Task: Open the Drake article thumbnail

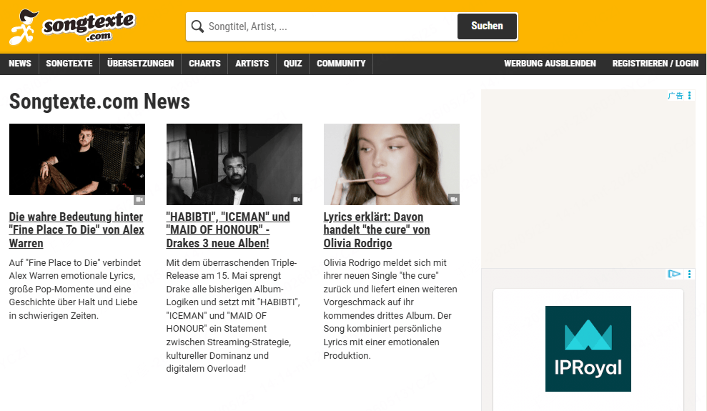Action: (x=234, y=164)
